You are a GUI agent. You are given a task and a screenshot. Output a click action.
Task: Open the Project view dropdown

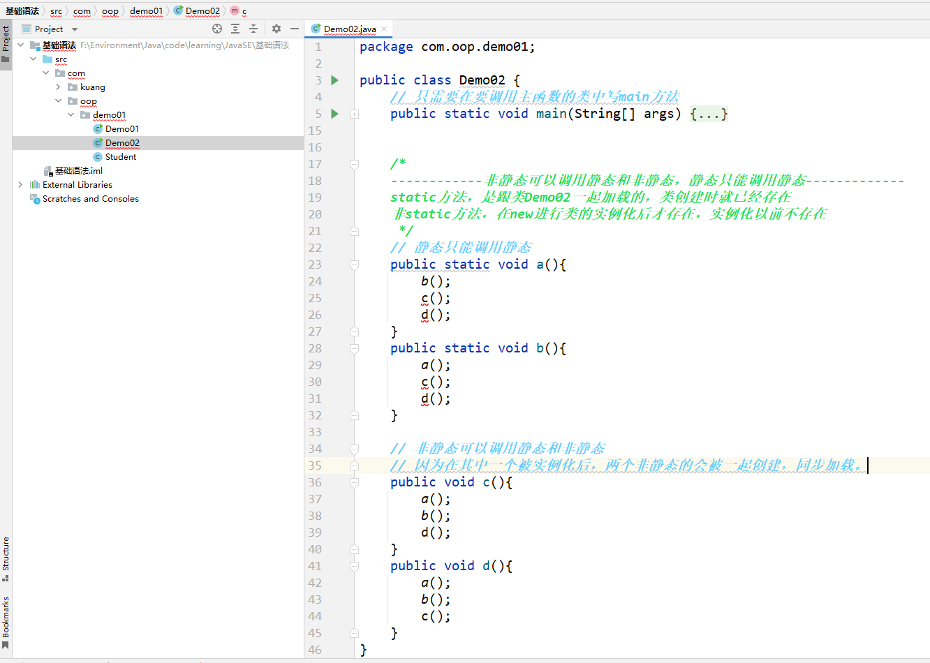tap(75, 29)
